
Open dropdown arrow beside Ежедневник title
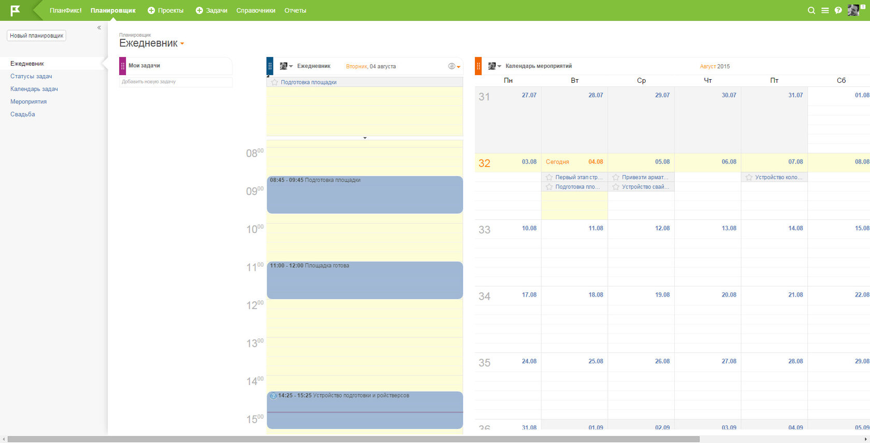(x=182, y=44)
